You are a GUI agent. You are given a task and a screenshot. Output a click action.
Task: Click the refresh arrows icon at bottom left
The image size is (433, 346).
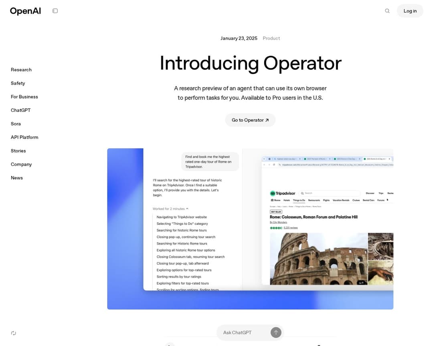(x=14, y=333)
